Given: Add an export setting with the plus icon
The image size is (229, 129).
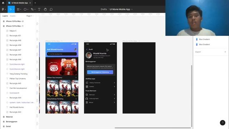Looking at the screenshot, I should tap(225, 52).
